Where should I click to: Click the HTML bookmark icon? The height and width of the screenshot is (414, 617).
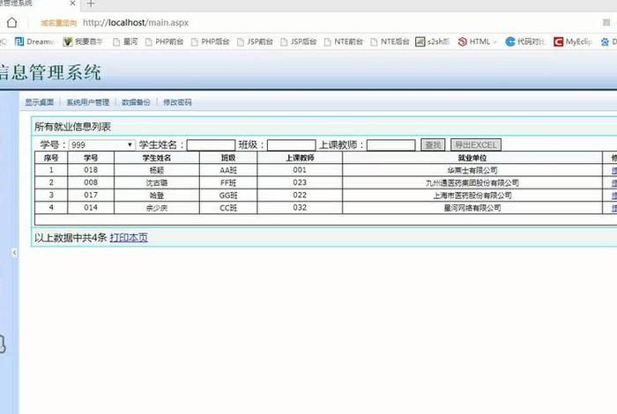click(x=462, y=41)
